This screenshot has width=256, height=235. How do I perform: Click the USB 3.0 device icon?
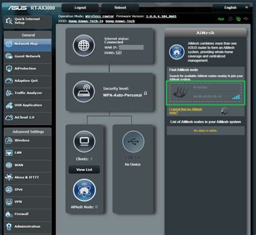coord(133,142)
